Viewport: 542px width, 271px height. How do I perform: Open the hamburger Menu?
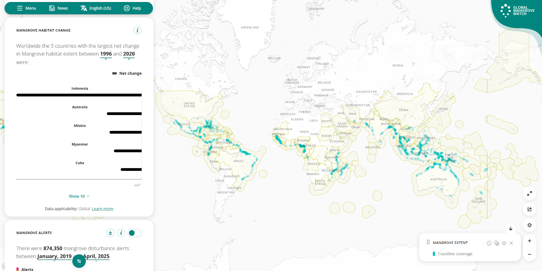26,8
